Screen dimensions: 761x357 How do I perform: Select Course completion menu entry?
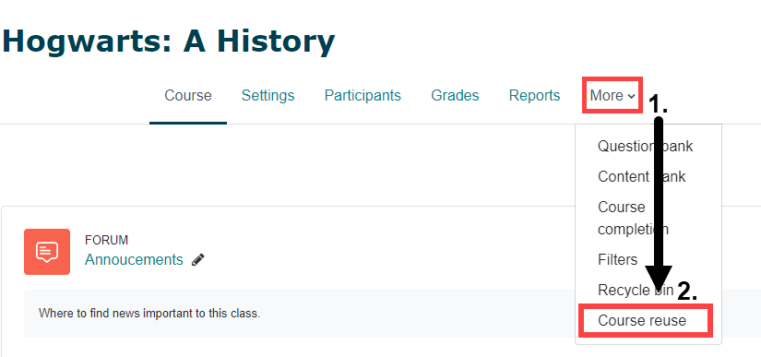click(633, 218)
